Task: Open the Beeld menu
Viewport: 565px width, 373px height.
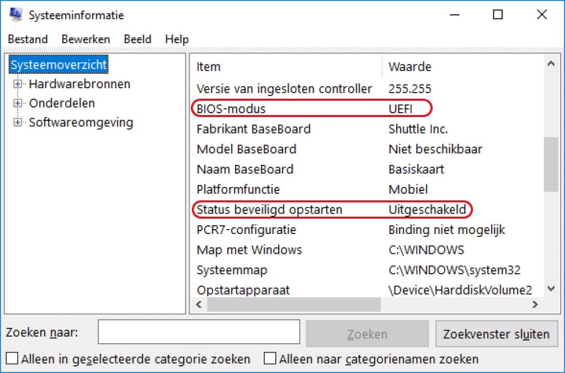Action: (137, 39)
